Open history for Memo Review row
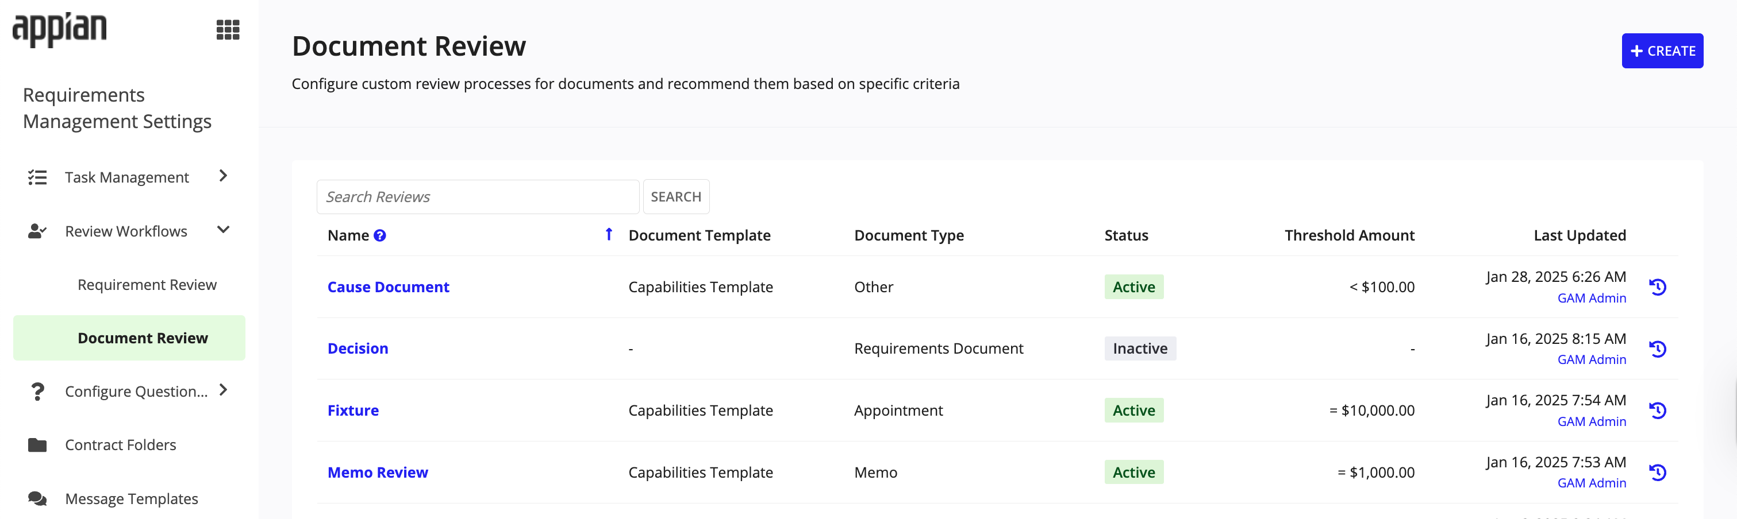Image resolution: width=1737 pixels, height=519 pixels. click(x=1658, y=472)
